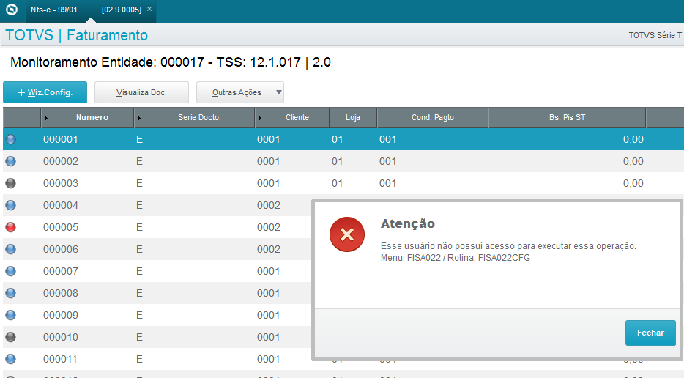Click Monitoramento Entidade 000017 heading
The image size is (684, 378).
(x=171, y=62)
